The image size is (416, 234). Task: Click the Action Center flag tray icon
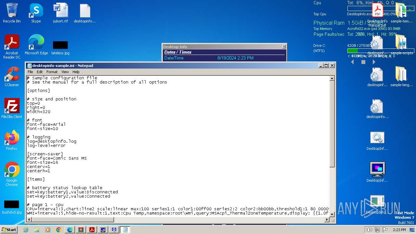385,230
